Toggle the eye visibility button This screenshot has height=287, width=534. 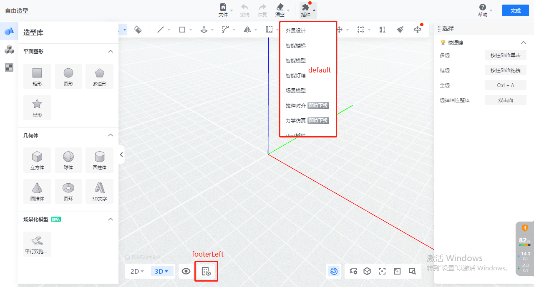coord(186,271)
